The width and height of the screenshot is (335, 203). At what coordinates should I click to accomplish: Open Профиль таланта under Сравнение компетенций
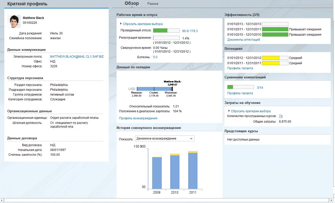click(x=240, y=93)
